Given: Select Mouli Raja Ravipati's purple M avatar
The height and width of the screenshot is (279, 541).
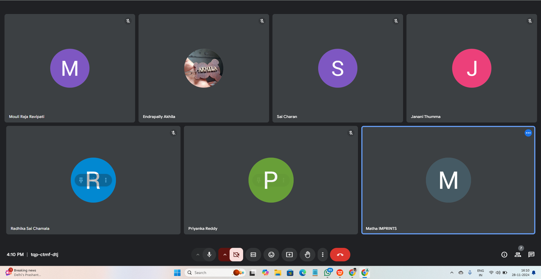Looking at the screenshot, I should click(x=70, y=68).
